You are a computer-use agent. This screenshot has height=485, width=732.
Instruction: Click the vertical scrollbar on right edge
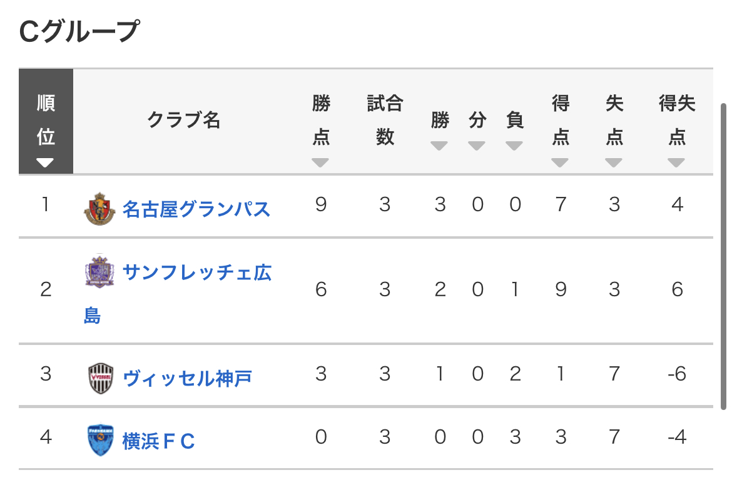click(724, 256)
